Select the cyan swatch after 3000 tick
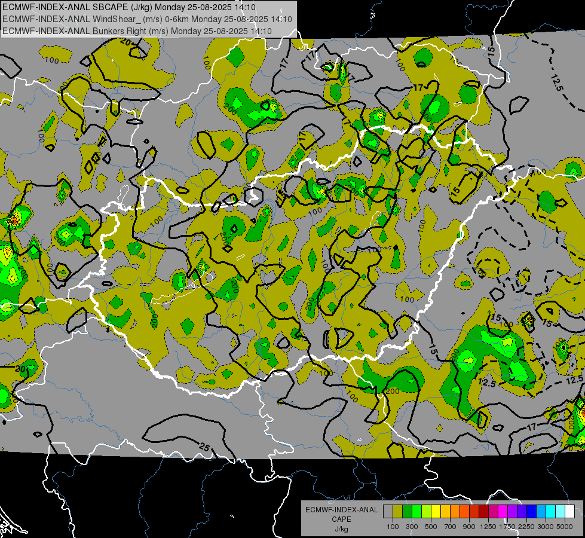The image size is (585, 538). coord(550,512)
